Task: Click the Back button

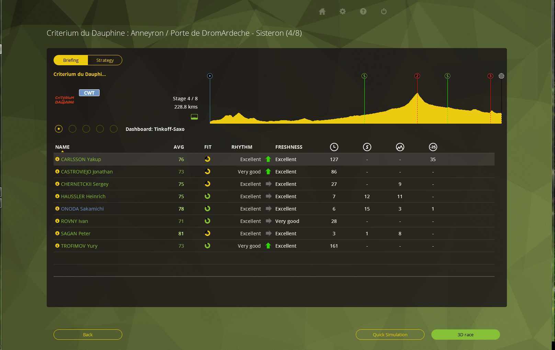Action: [x=88, y=335]
